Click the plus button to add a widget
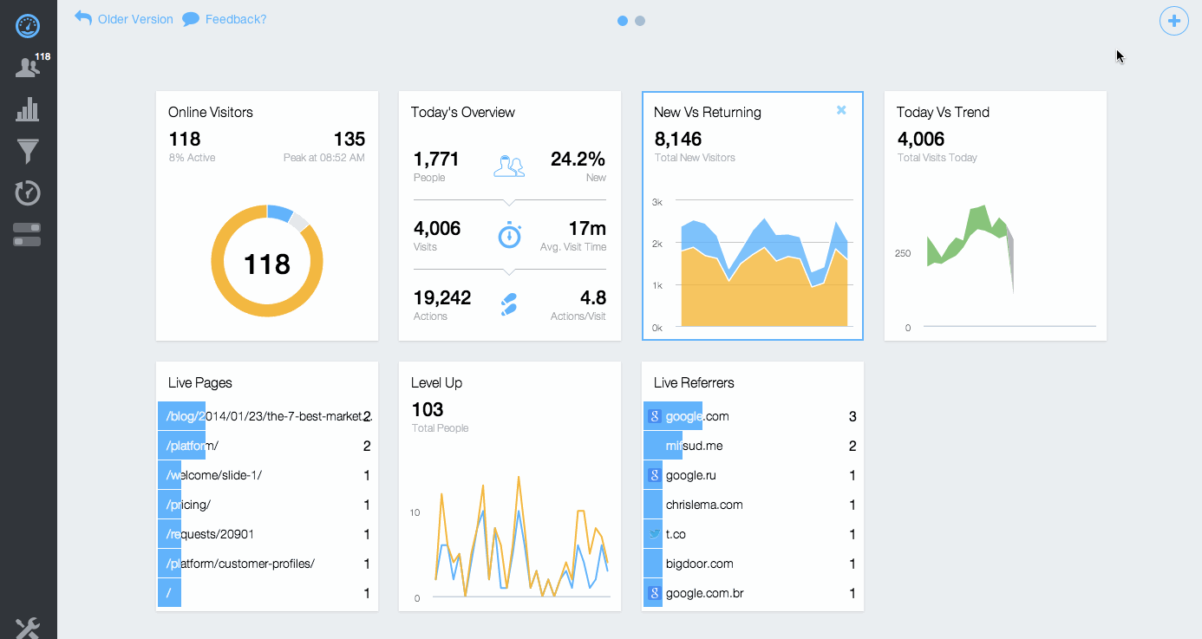This screenshot has width=1202, height=639. pos(1173,21)
